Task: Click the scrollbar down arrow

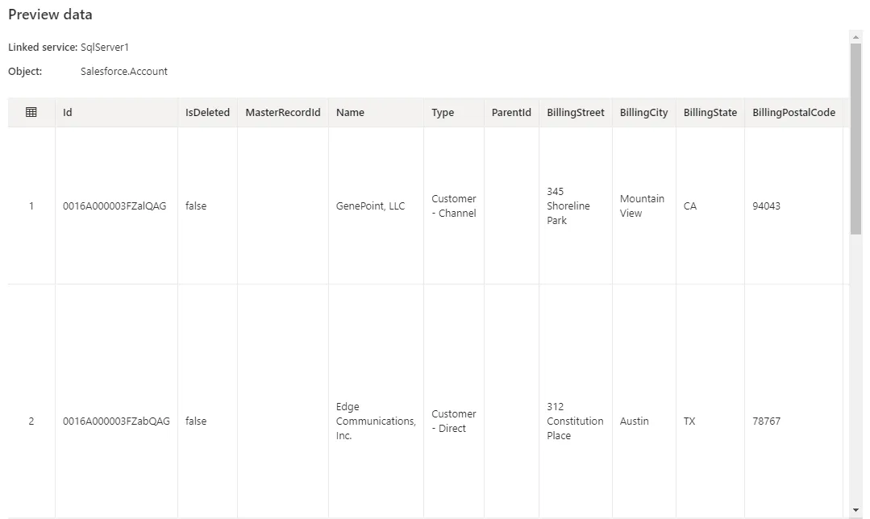Action: pos(857,510)
